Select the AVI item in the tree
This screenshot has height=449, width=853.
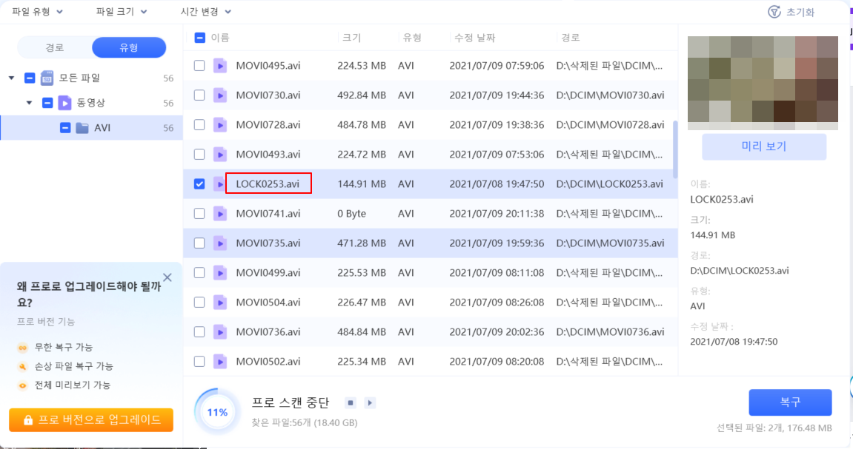tap(91, 128)
